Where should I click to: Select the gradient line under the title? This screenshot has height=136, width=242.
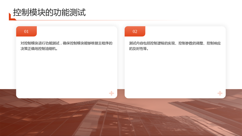[99, 20]
